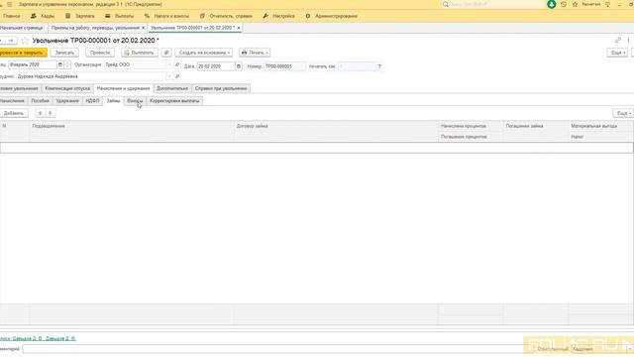Close the Приемы на работу tab
634x357 pixels.
143,28
